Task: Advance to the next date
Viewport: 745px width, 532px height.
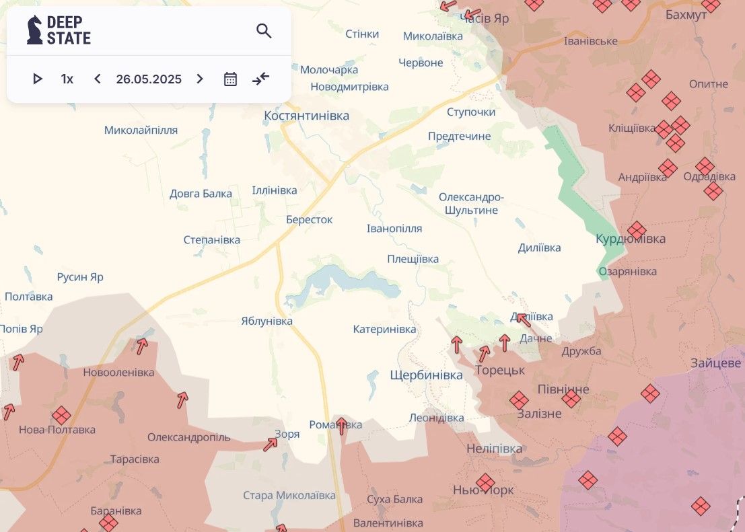Action: click(x=200, y=79)
